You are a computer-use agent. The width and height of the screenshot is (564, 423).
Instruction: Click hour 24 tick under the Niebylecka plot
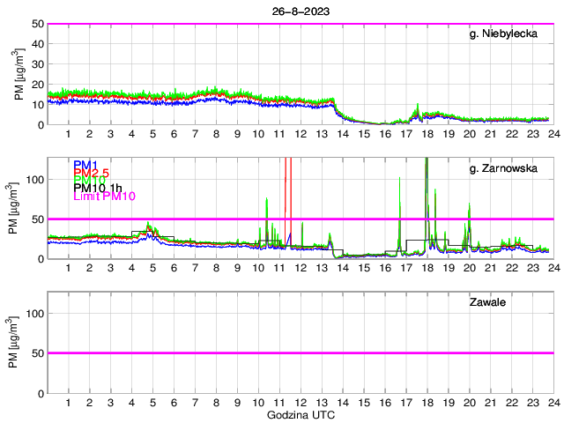[553, 134]
